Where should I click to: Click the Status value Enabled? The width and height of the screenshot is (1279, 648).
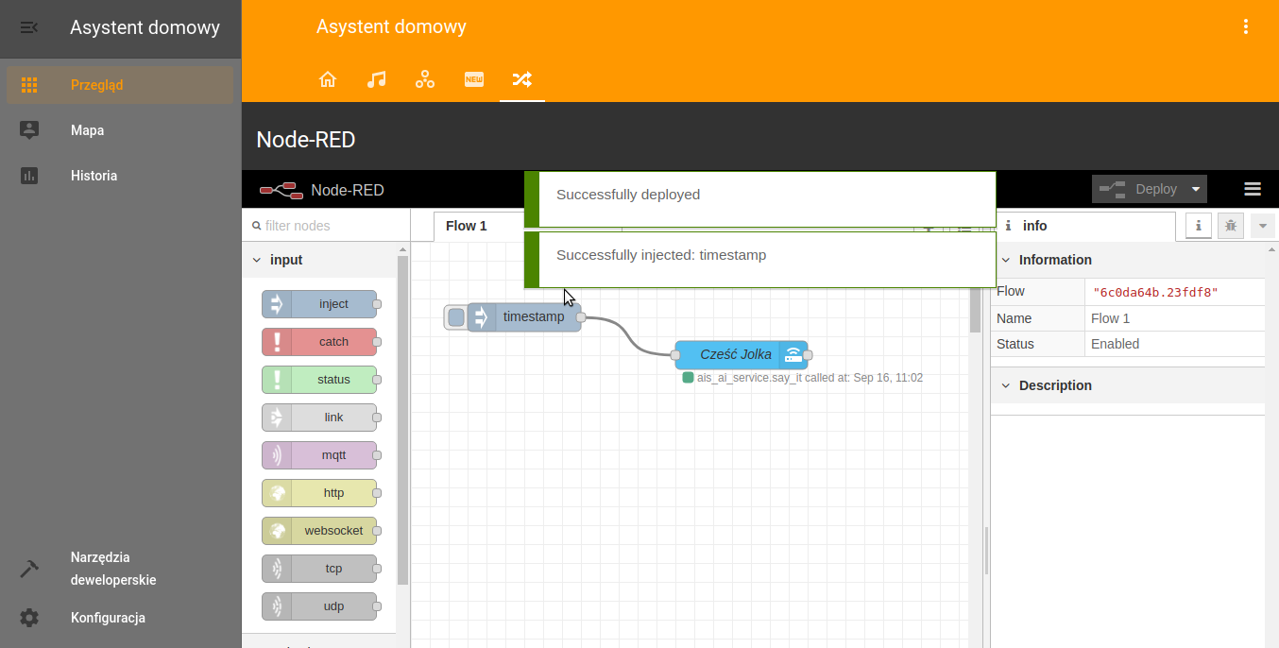point(1116,344)
